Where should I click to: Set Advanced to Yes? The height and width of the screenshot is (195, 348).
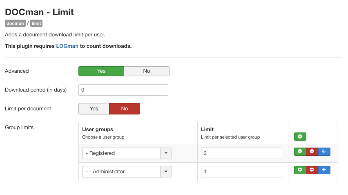point(101,71)
